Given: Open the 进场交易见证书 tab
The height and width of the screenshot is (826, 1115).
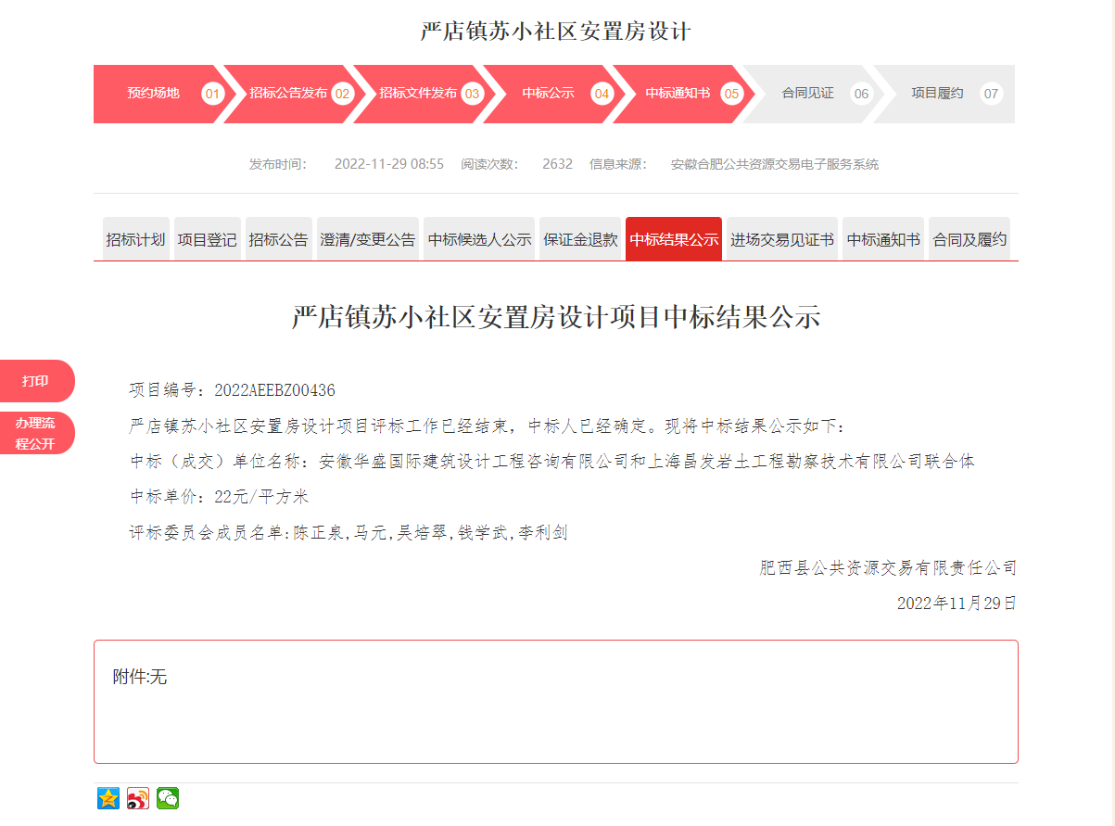Looking at the screenshot, I should 782,239.
